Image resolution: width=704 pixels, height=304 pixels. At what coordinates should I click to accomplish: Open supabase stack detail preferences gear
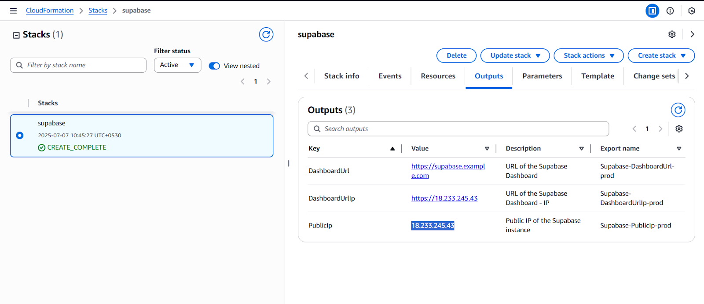coord(672,34)
